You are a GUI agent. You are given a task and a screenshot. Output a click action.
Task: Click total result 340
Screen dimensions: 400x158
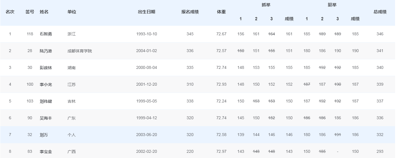tap(380, 67)
